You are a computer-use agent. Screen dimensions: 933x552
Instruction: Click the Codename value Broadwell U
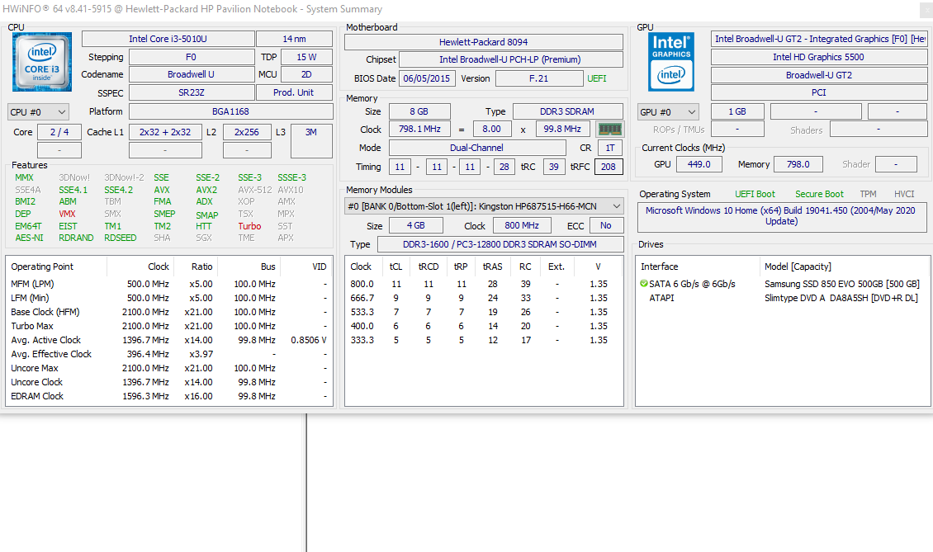(191, 74)
